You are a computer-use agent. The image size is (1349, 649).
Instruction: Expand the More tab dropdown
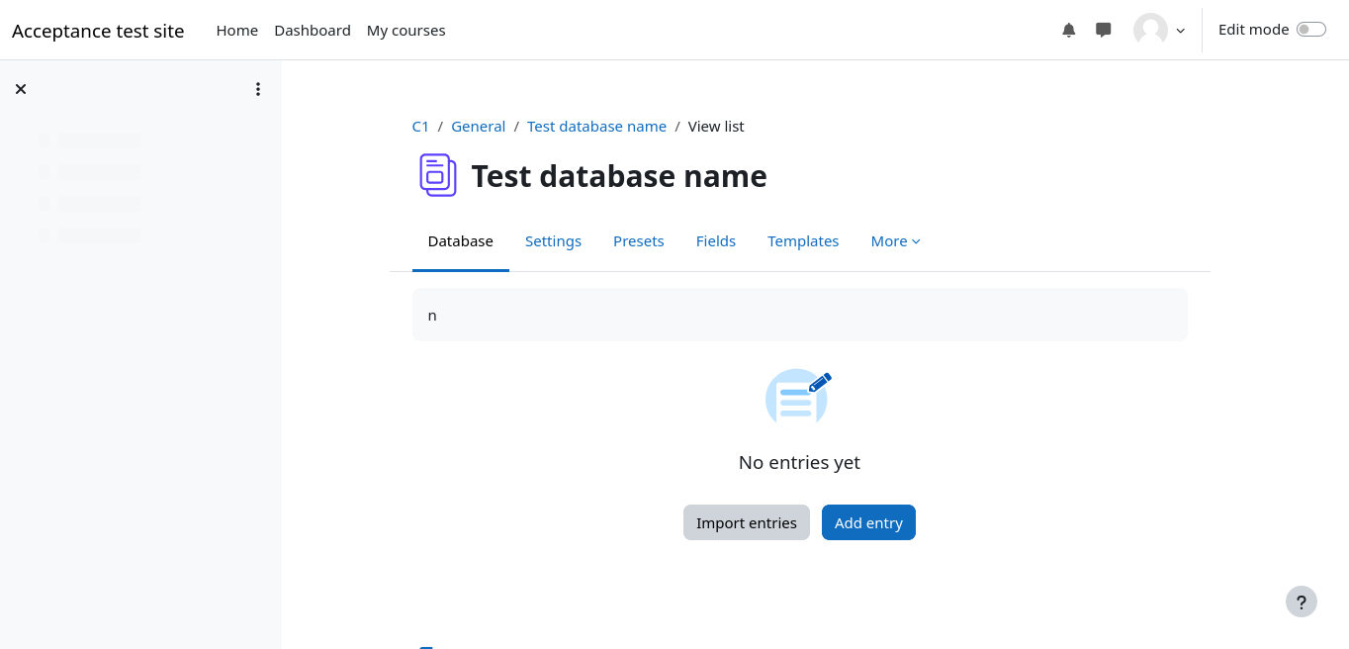click(x=895, y=241)
